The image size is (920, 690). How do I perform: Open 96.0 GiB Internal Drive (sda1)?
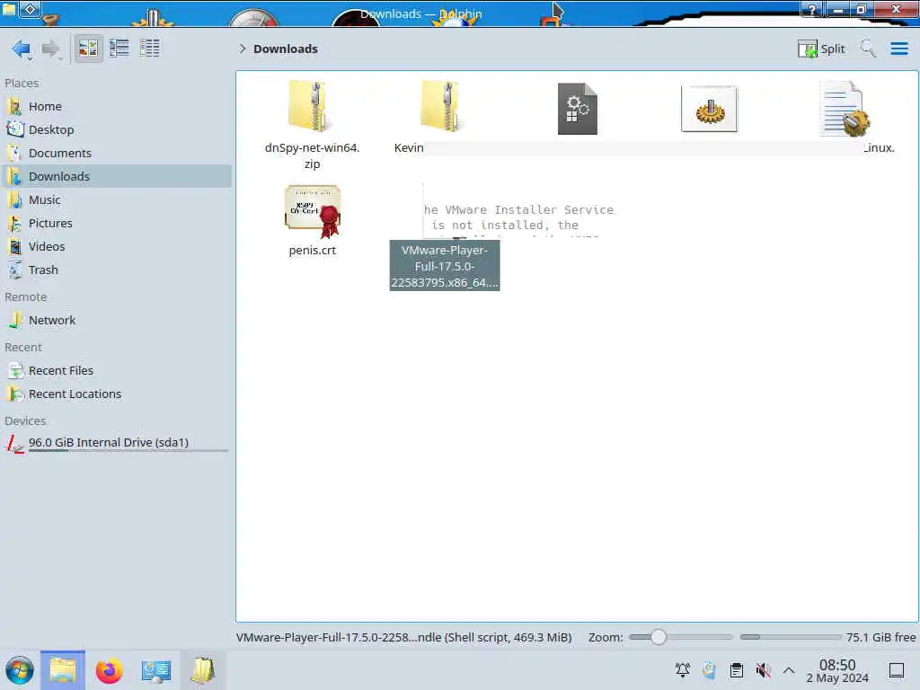(117, 443)
